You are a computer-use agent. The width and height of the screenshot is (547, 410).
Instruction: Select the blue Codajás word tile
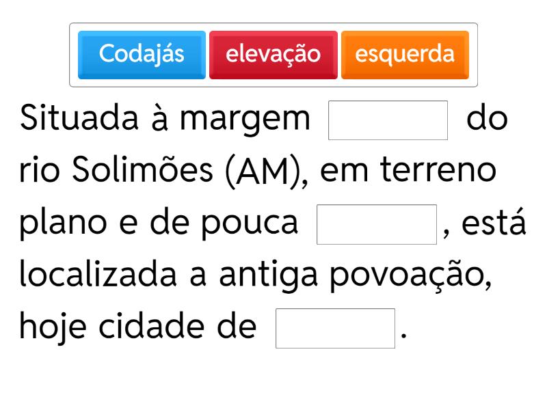click(x=142, y=55)
